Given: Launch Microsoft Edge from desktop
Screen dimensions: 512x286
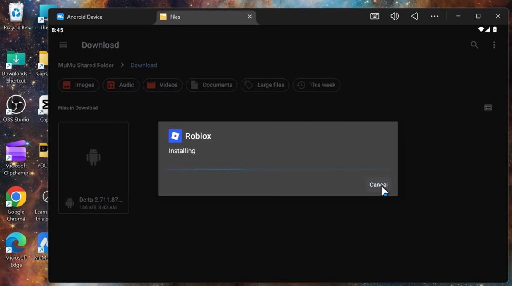Looking at the screenshot, I should pos(16,250).
